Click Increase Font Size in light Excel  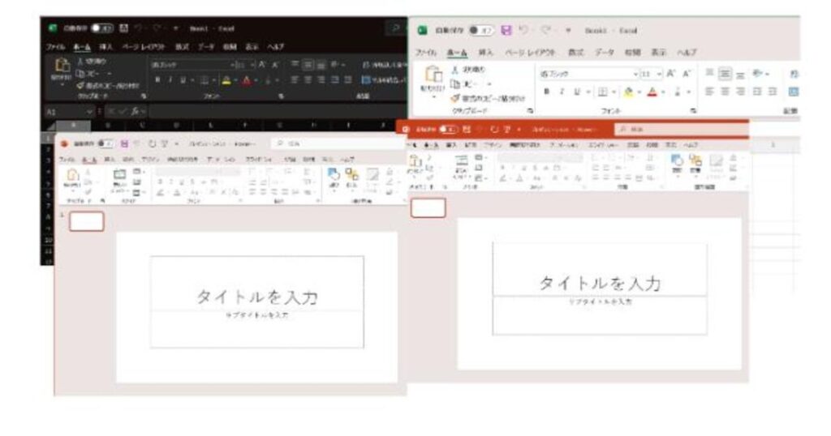click(671, 74)
